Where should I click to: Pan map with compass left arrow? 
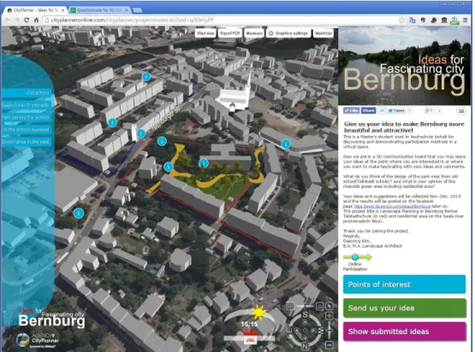[x=297, y=331]
